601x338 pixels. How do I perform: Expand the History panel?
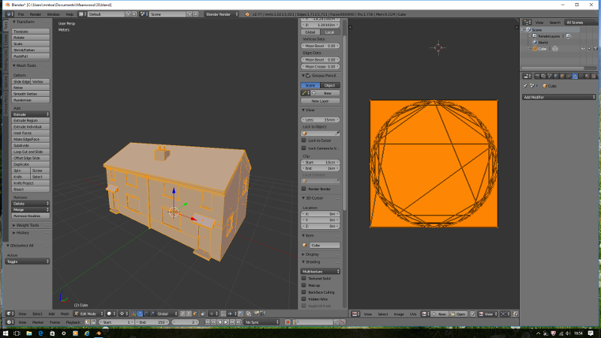pyautogui.click(x=21, y=233)
